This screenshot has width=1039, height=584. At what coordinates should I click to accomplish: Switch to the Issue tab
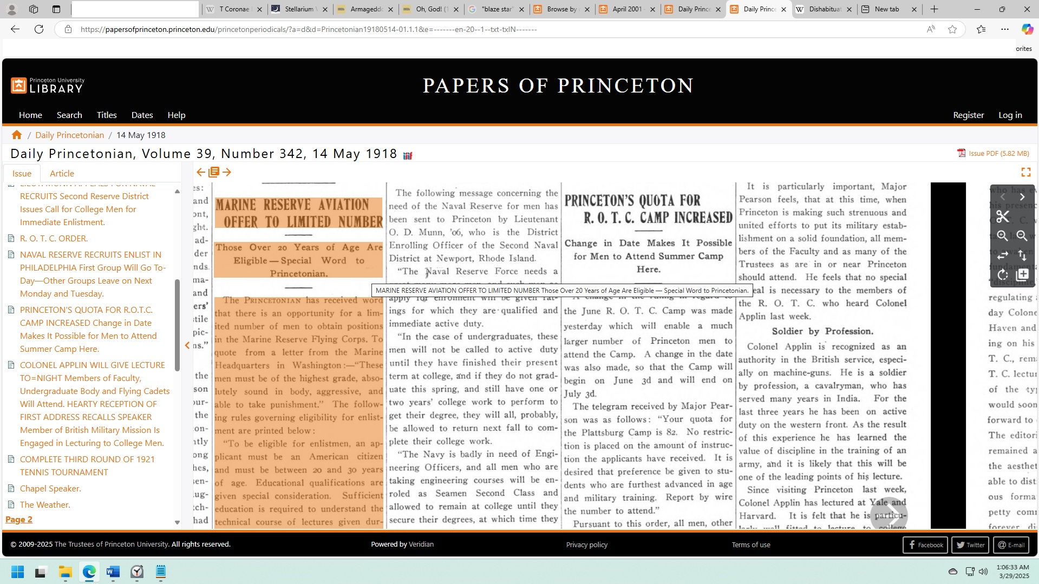click(22, 173)
